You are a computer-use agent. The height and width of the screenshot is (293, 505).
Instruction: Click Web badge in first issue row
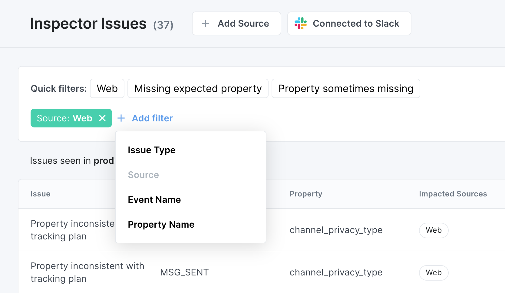pyautogui.click(x=433, y=230)
